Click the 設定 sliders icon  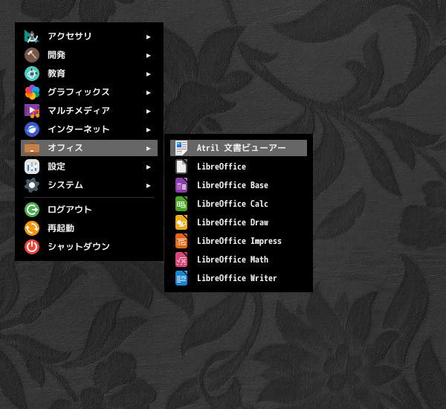click(32, 167)
